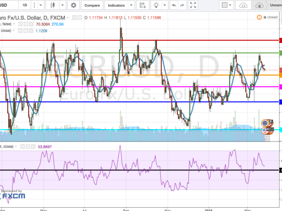Screen dimensions: 282x211
Task: Open the Indicators list
Action: pos(116,5)
